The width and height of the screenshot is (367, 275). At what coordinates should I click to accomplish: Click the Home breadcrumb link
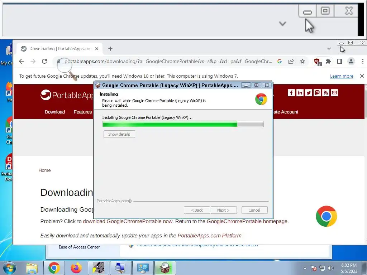click(x=44, y=170)
